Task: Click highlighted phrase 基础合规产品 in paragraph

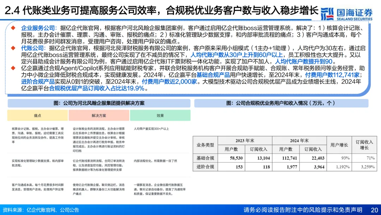Action: point(213,75)
